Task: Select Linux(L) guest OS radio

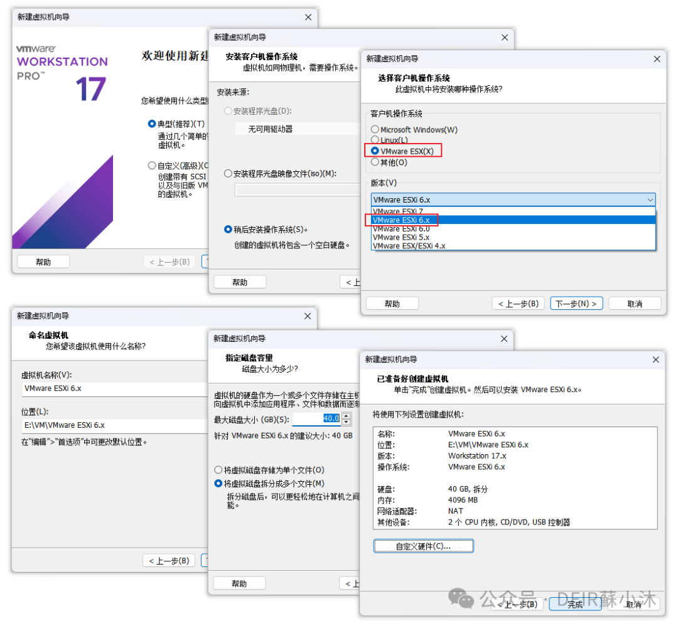Action: [375, 140]
